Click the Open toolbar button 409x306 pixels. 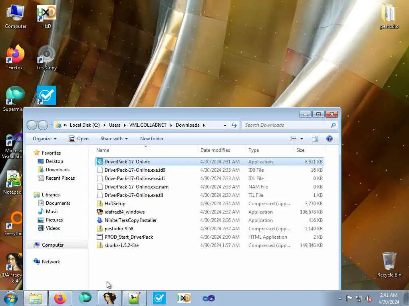[79, 139]
